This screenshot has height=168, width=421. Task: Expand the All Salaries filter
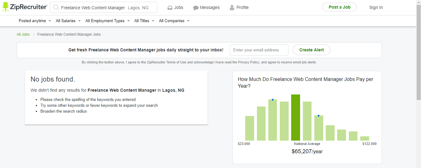[68, 21]
